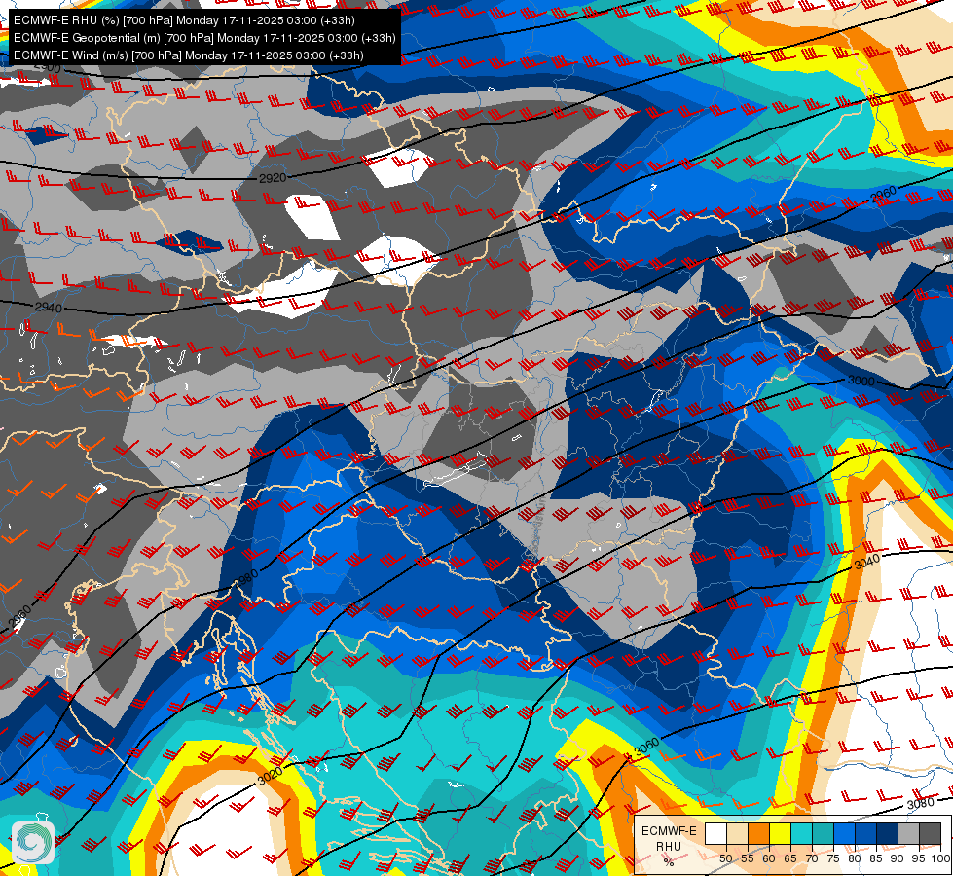Select the beige 50-55% legend swatch
The height and width of the screenshot is (876, 953).
click(737, 833)
